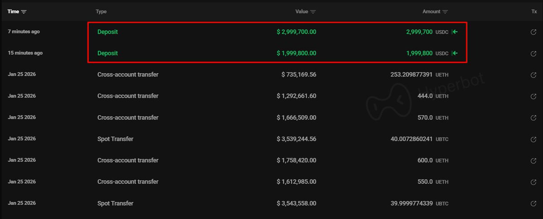Open Tx link for 253.209877391 UETH transfer
Viewport: 543px width, 219px height.
tap(533, 75)
